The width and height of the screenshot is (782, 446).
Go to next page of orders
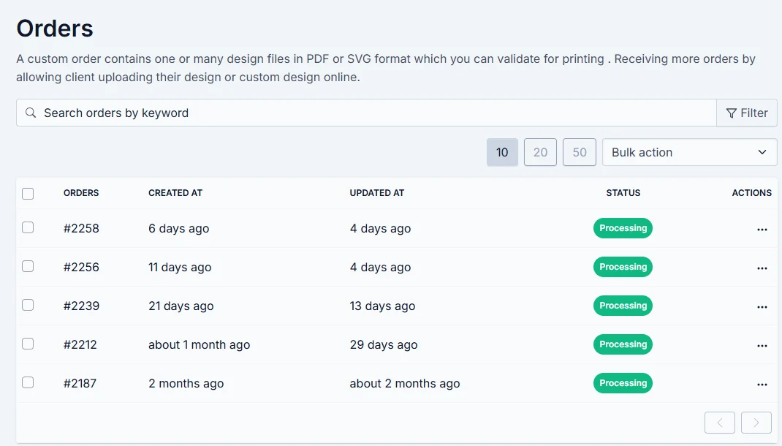click(x=756, y=423)
